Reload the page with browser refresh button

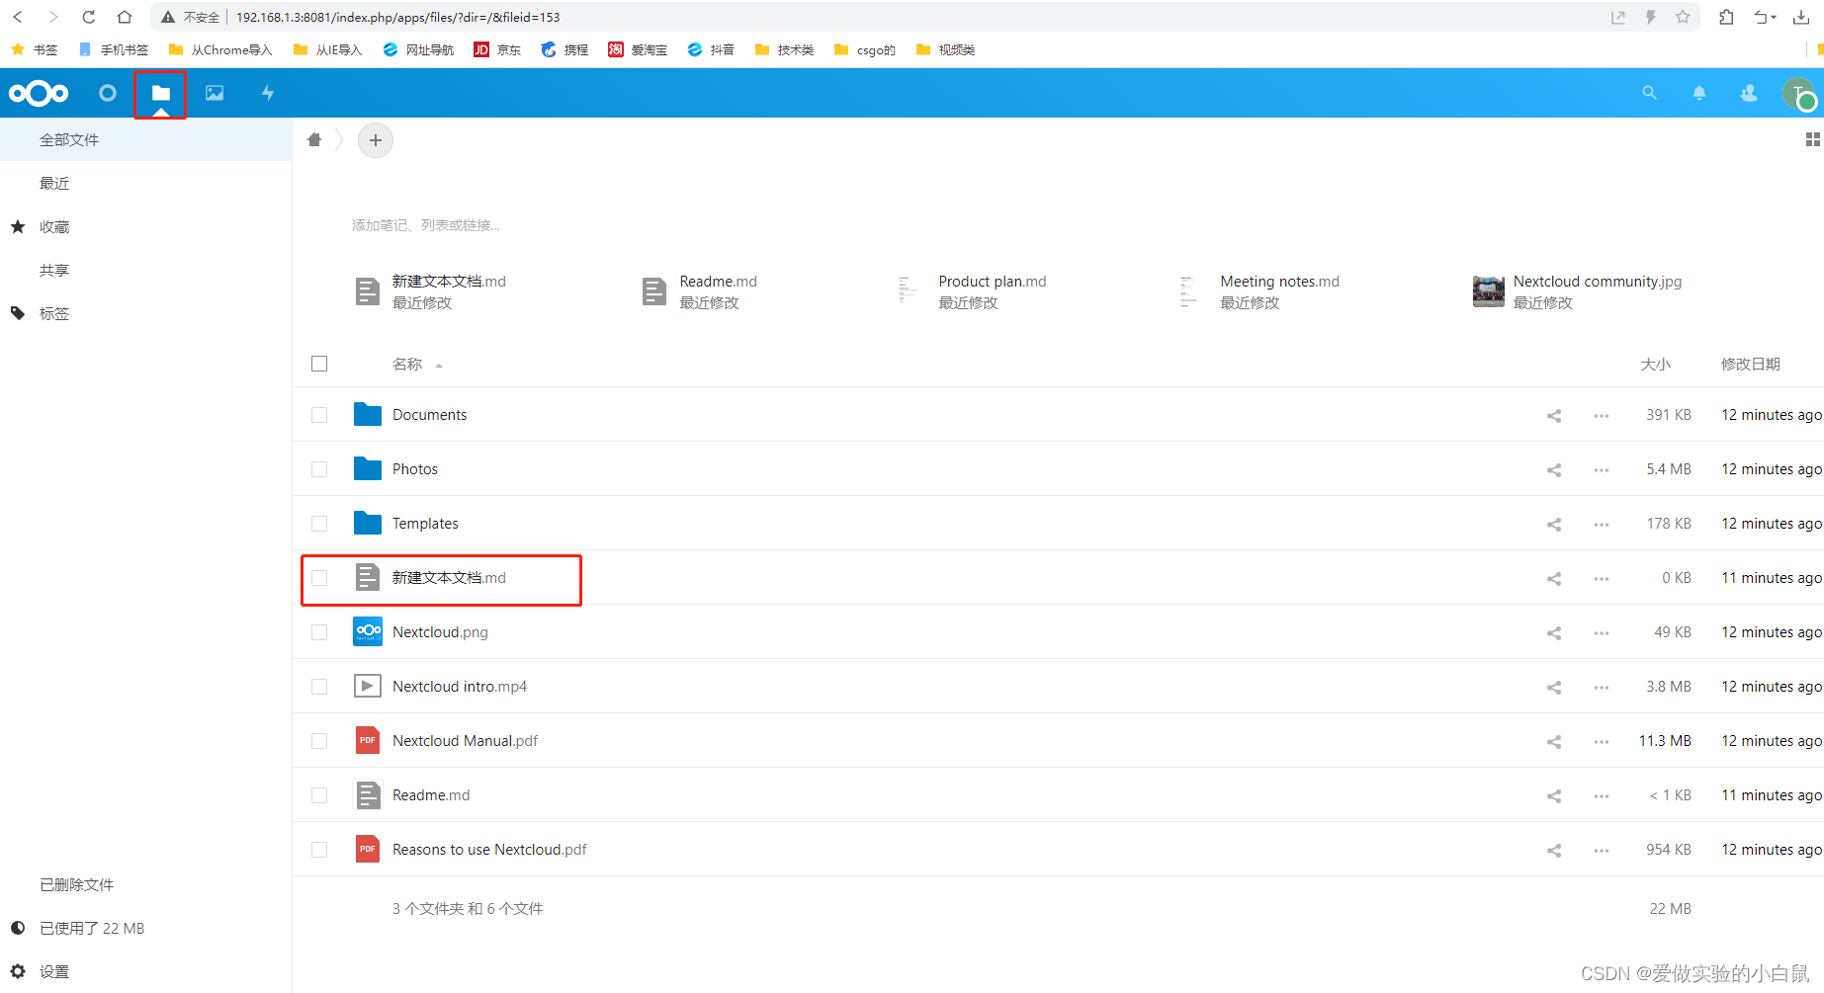point(89,17)
